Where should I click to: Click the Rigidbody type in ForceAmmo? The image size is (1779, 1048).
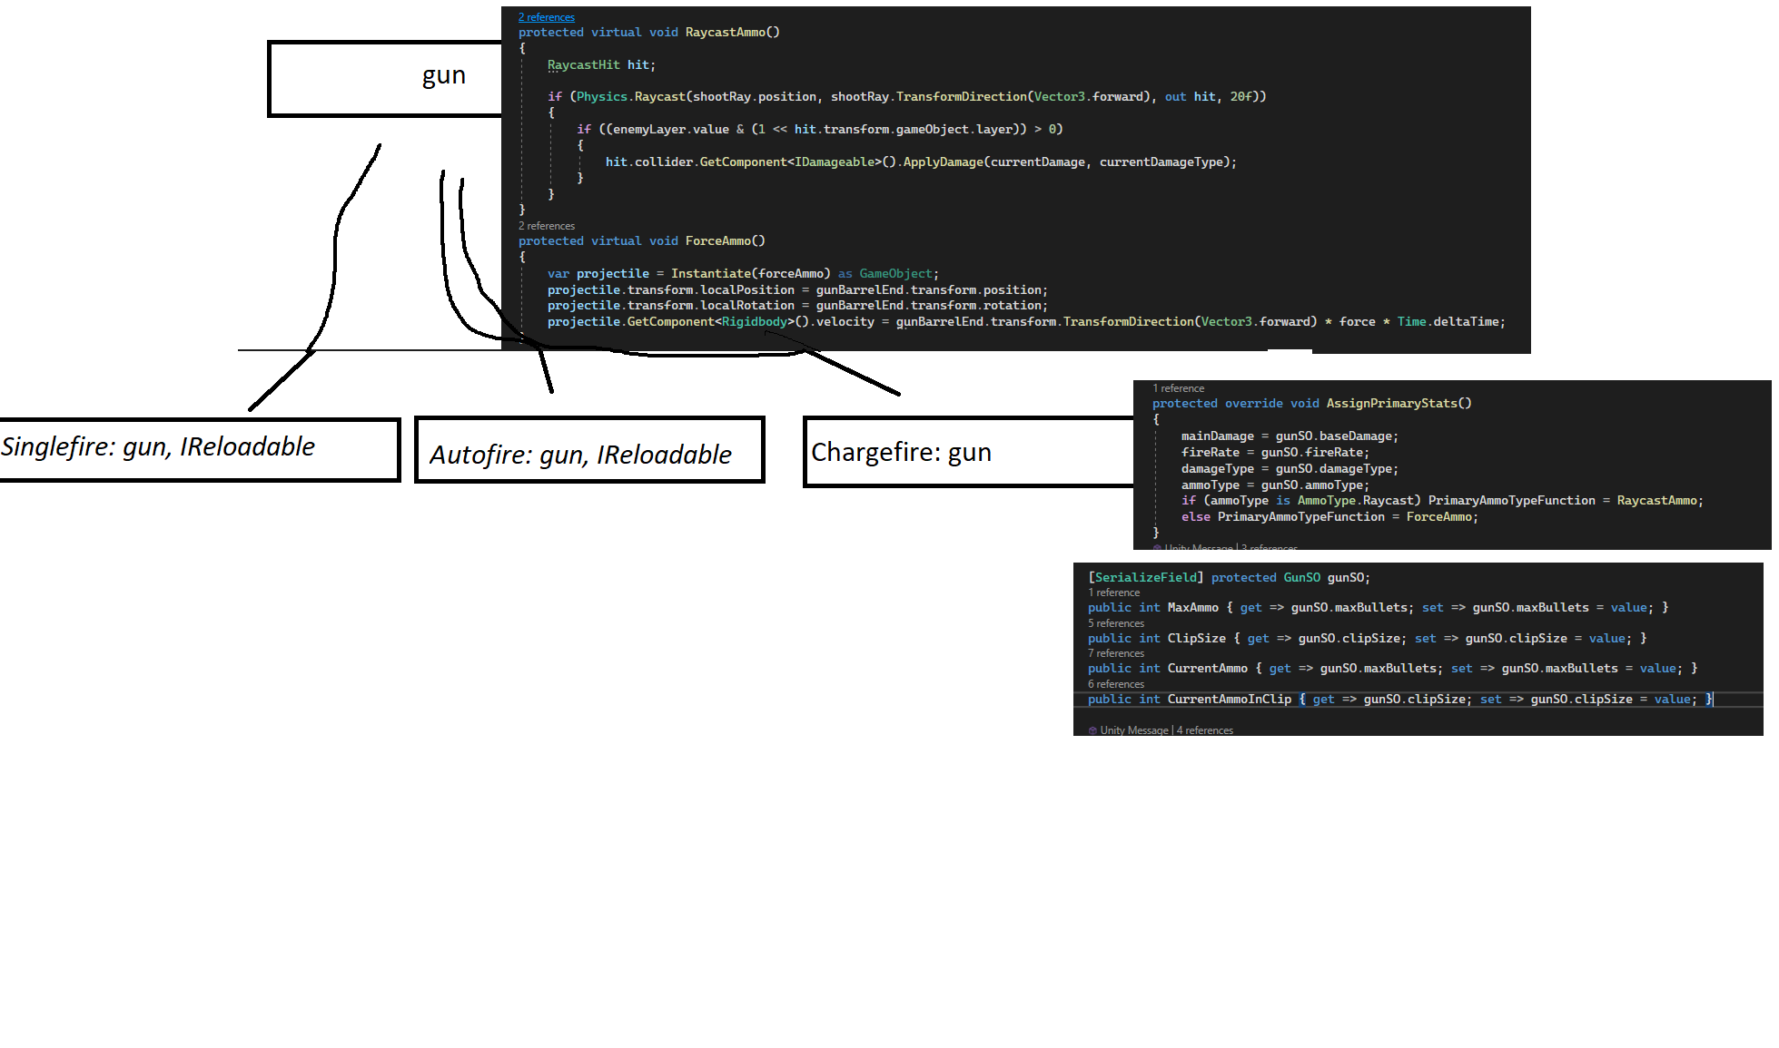click(x=755, y=321)
